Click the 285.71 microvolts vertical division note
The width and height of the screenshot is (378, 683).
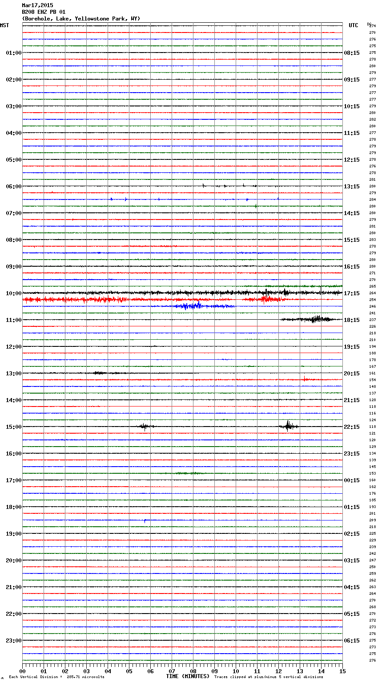(56, 677)
